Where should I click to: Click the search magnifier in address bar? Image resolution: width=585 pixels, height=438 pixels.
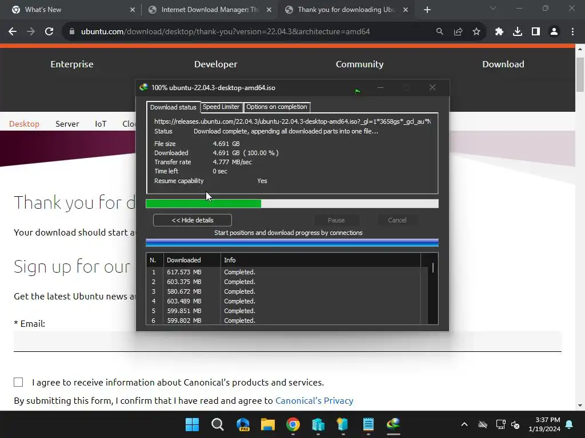(x=440, y=32)
